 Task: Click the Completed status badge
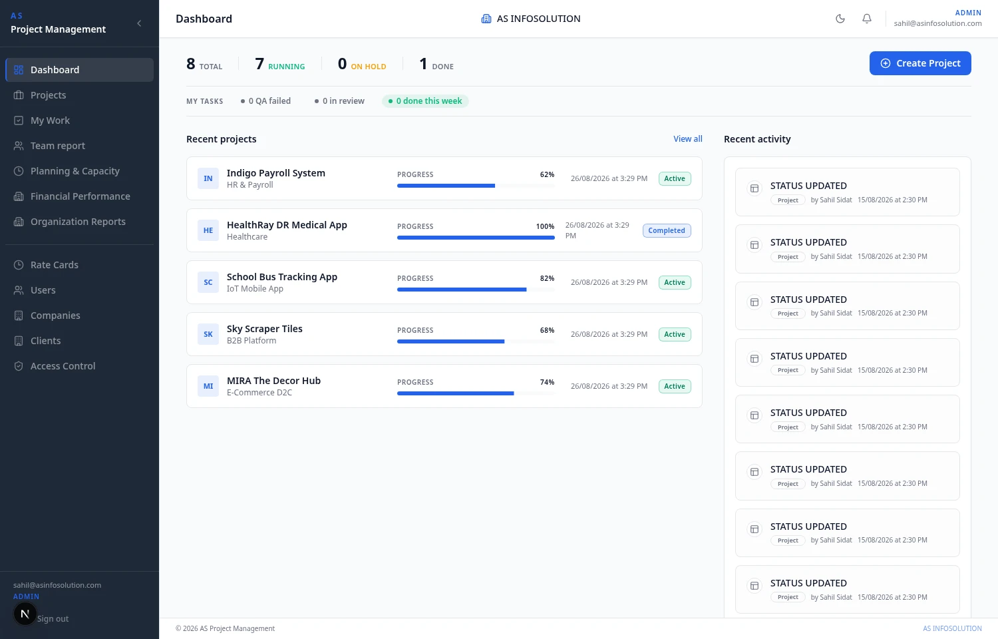coord(667,230)
